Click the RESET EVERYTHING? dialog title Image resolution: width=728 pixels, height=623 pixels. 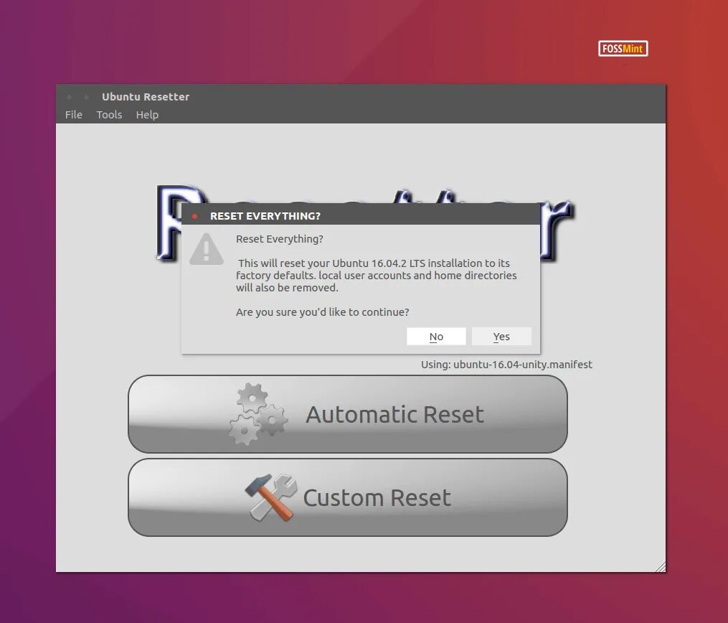coord(265,216)
